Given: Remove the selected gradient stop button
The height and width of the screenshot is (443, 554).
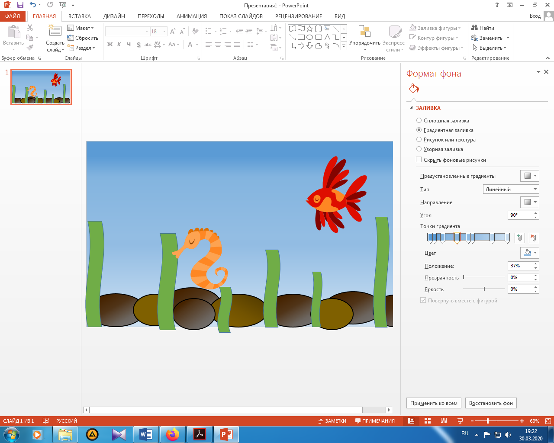Looking at the screenshot, I should 534,238.
